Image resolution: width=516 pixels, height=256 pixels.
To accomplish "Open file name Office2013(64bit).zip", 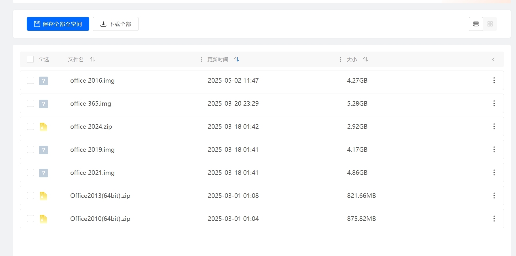I will point(100,196).
